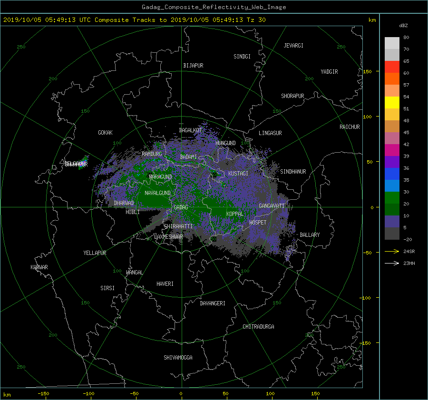Click the KOPPAL city label

click(235, 214)
